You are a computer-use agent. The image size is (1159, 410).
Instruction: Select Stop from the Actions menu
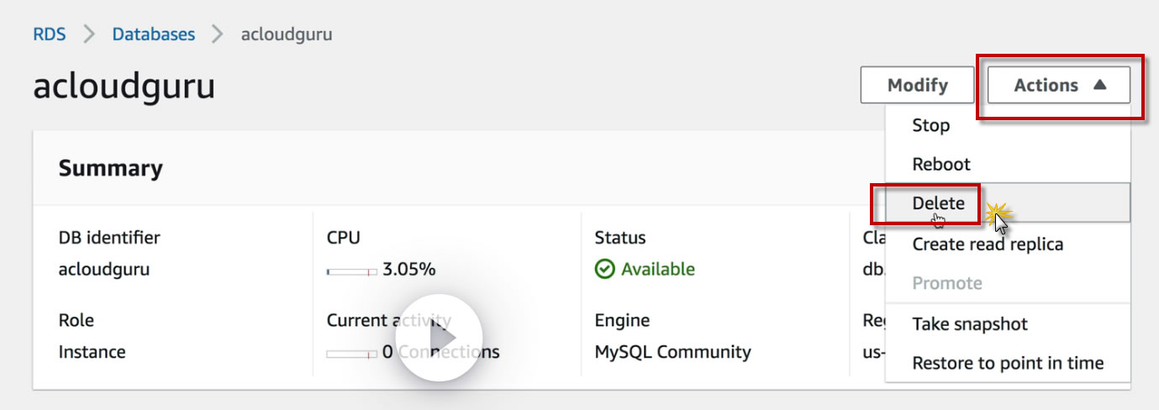pos(931,125)
